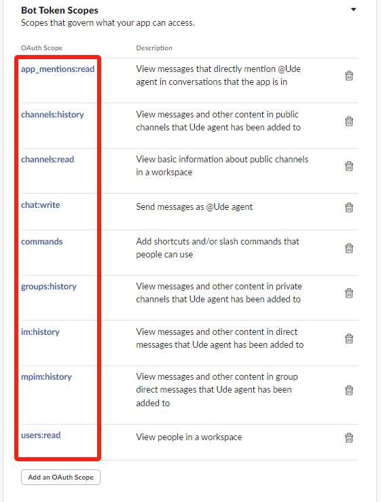The image size is (381, 502).
Task: Remove the mpim:history scope
Action: [x=349, y=391]
